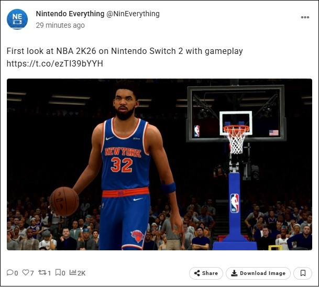319x287 pixels.
Task: Click the reply count showing 0
Action: point(16,273)
